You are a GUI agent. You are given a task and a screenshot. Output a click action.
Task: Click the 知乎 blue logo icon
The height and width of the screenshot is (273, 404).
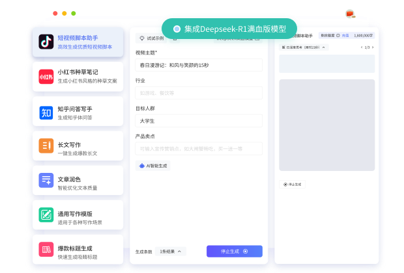46,112
